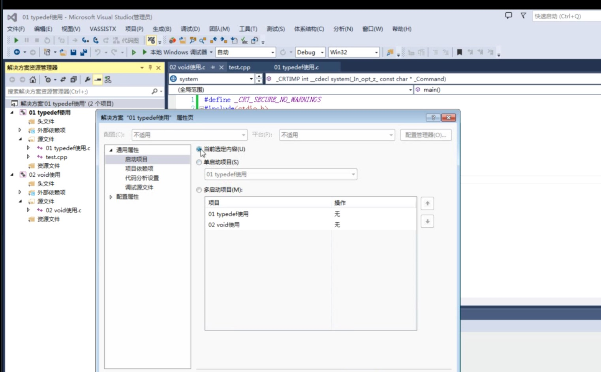Click the VAssistX tomato options icon
This screenshot has width=601, height=372.
pyautogui.click(x=172, y=40)
